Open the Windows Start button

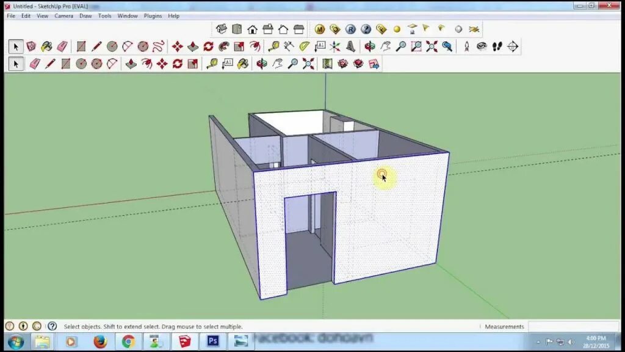16,342
